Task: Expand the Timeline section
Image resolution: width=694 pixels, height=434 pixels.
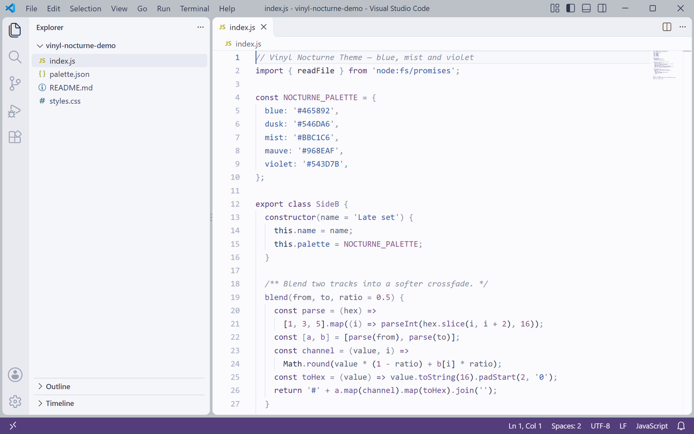Action: coord(120,403)
